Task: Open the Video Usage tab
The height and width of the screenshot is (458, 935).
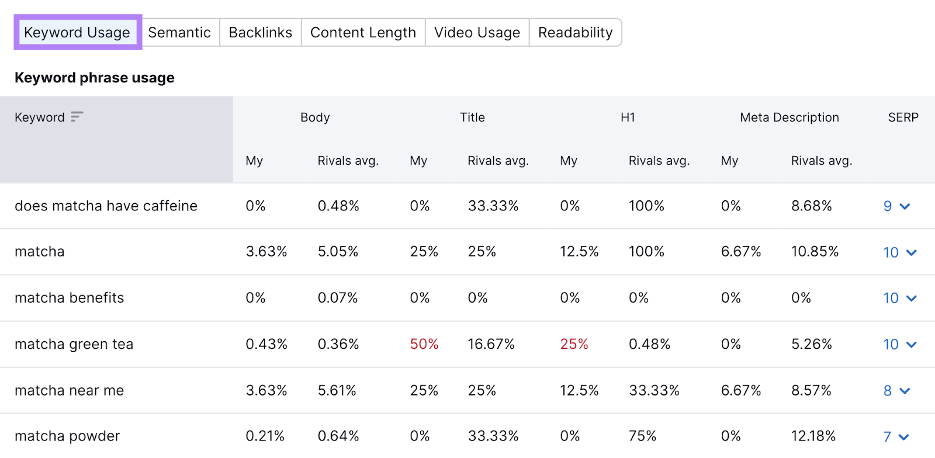Action: (x=477, y=32)
